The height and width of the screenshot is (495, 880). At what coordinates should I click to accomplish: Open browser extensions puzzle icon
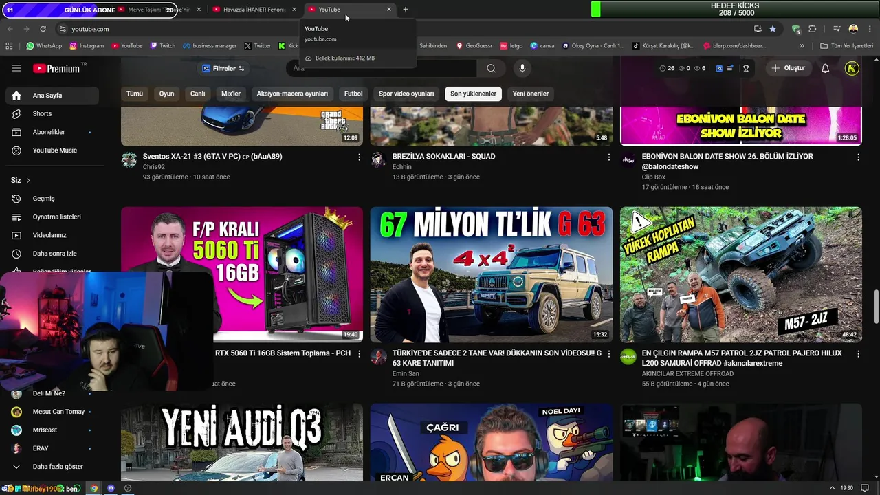point(812,29)
